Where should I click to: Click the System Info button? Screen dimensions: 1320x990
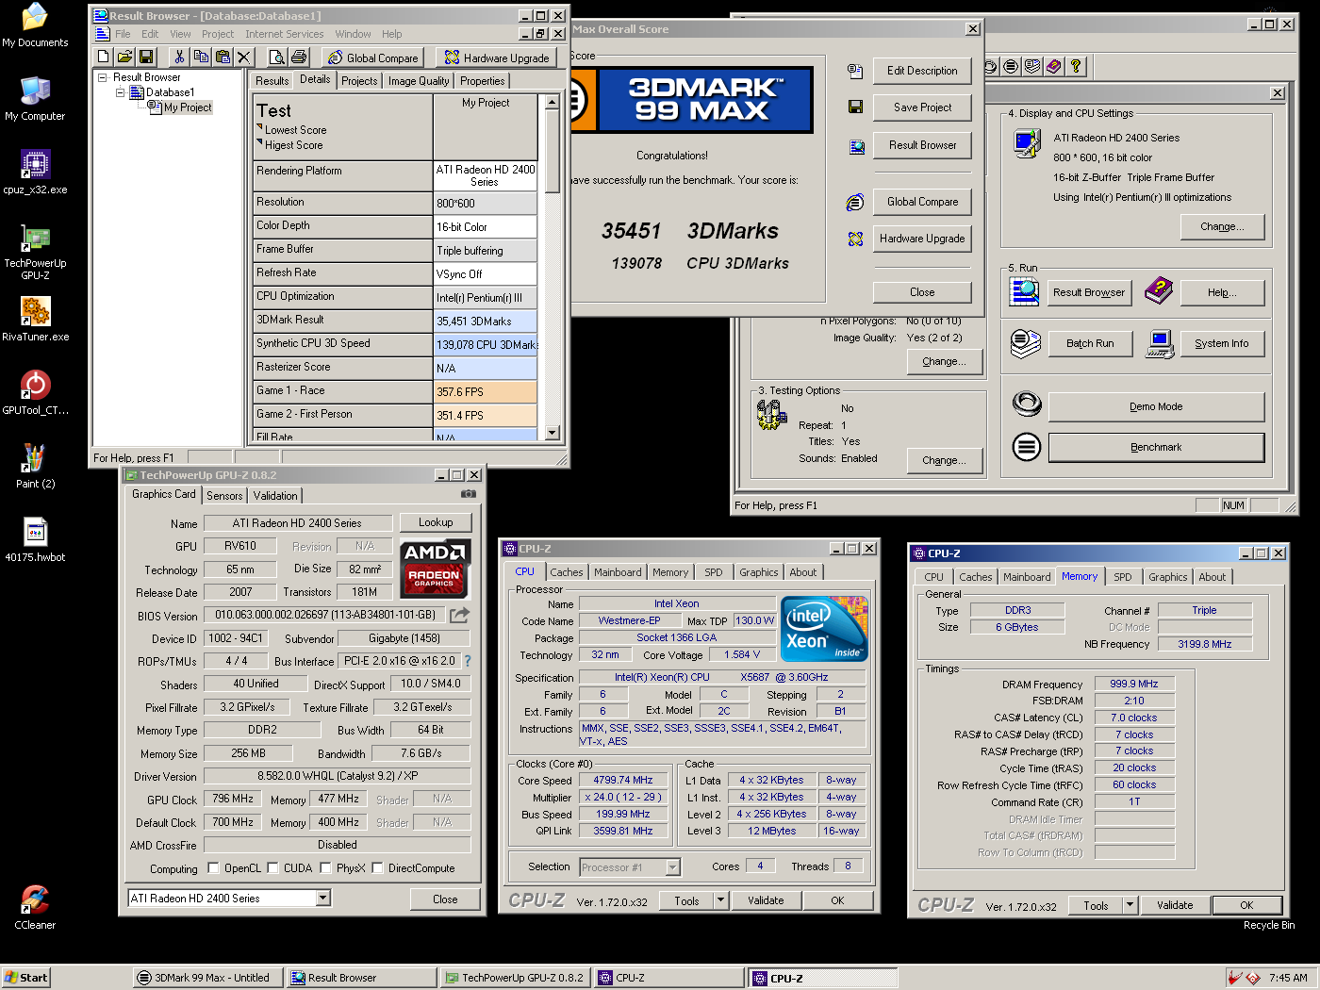[1222, 344]
